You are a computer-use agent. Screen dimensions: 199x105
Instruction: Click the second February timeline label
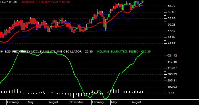[x=98, y=102]
